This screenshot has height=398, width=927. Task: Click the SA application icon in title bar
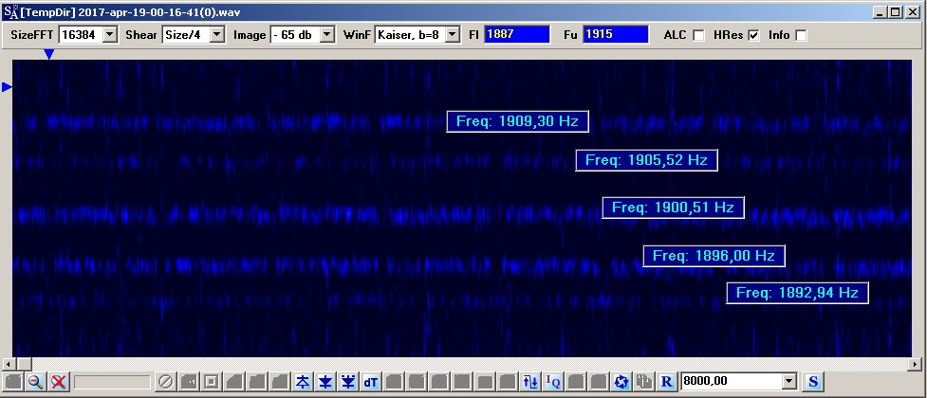click(x=10, y=11)
